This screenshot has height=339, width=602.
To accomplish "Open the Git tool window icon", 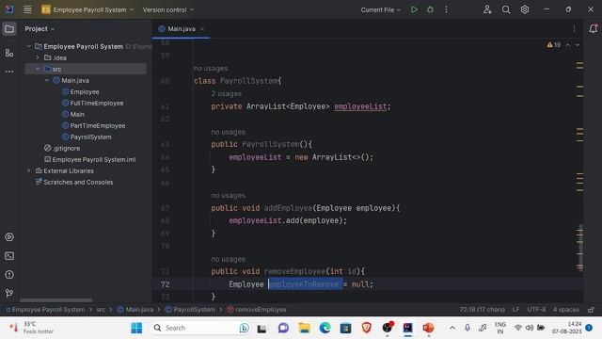I will tap(9, 293).
